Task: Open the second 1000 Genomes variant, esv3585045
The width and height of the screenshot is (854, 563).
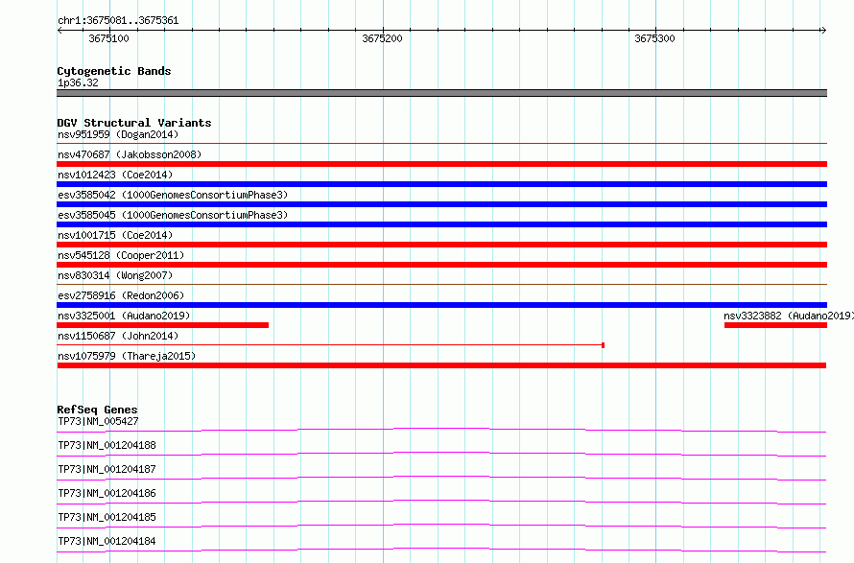Action: coord(173,215)
